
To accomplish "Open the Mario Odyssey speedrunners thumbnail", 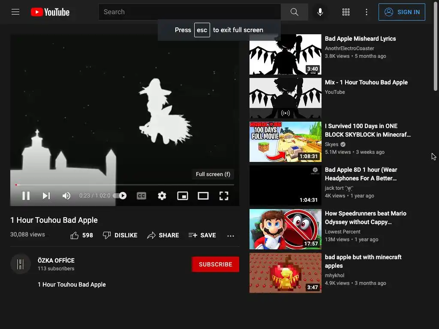I will [x=285, y=229].
